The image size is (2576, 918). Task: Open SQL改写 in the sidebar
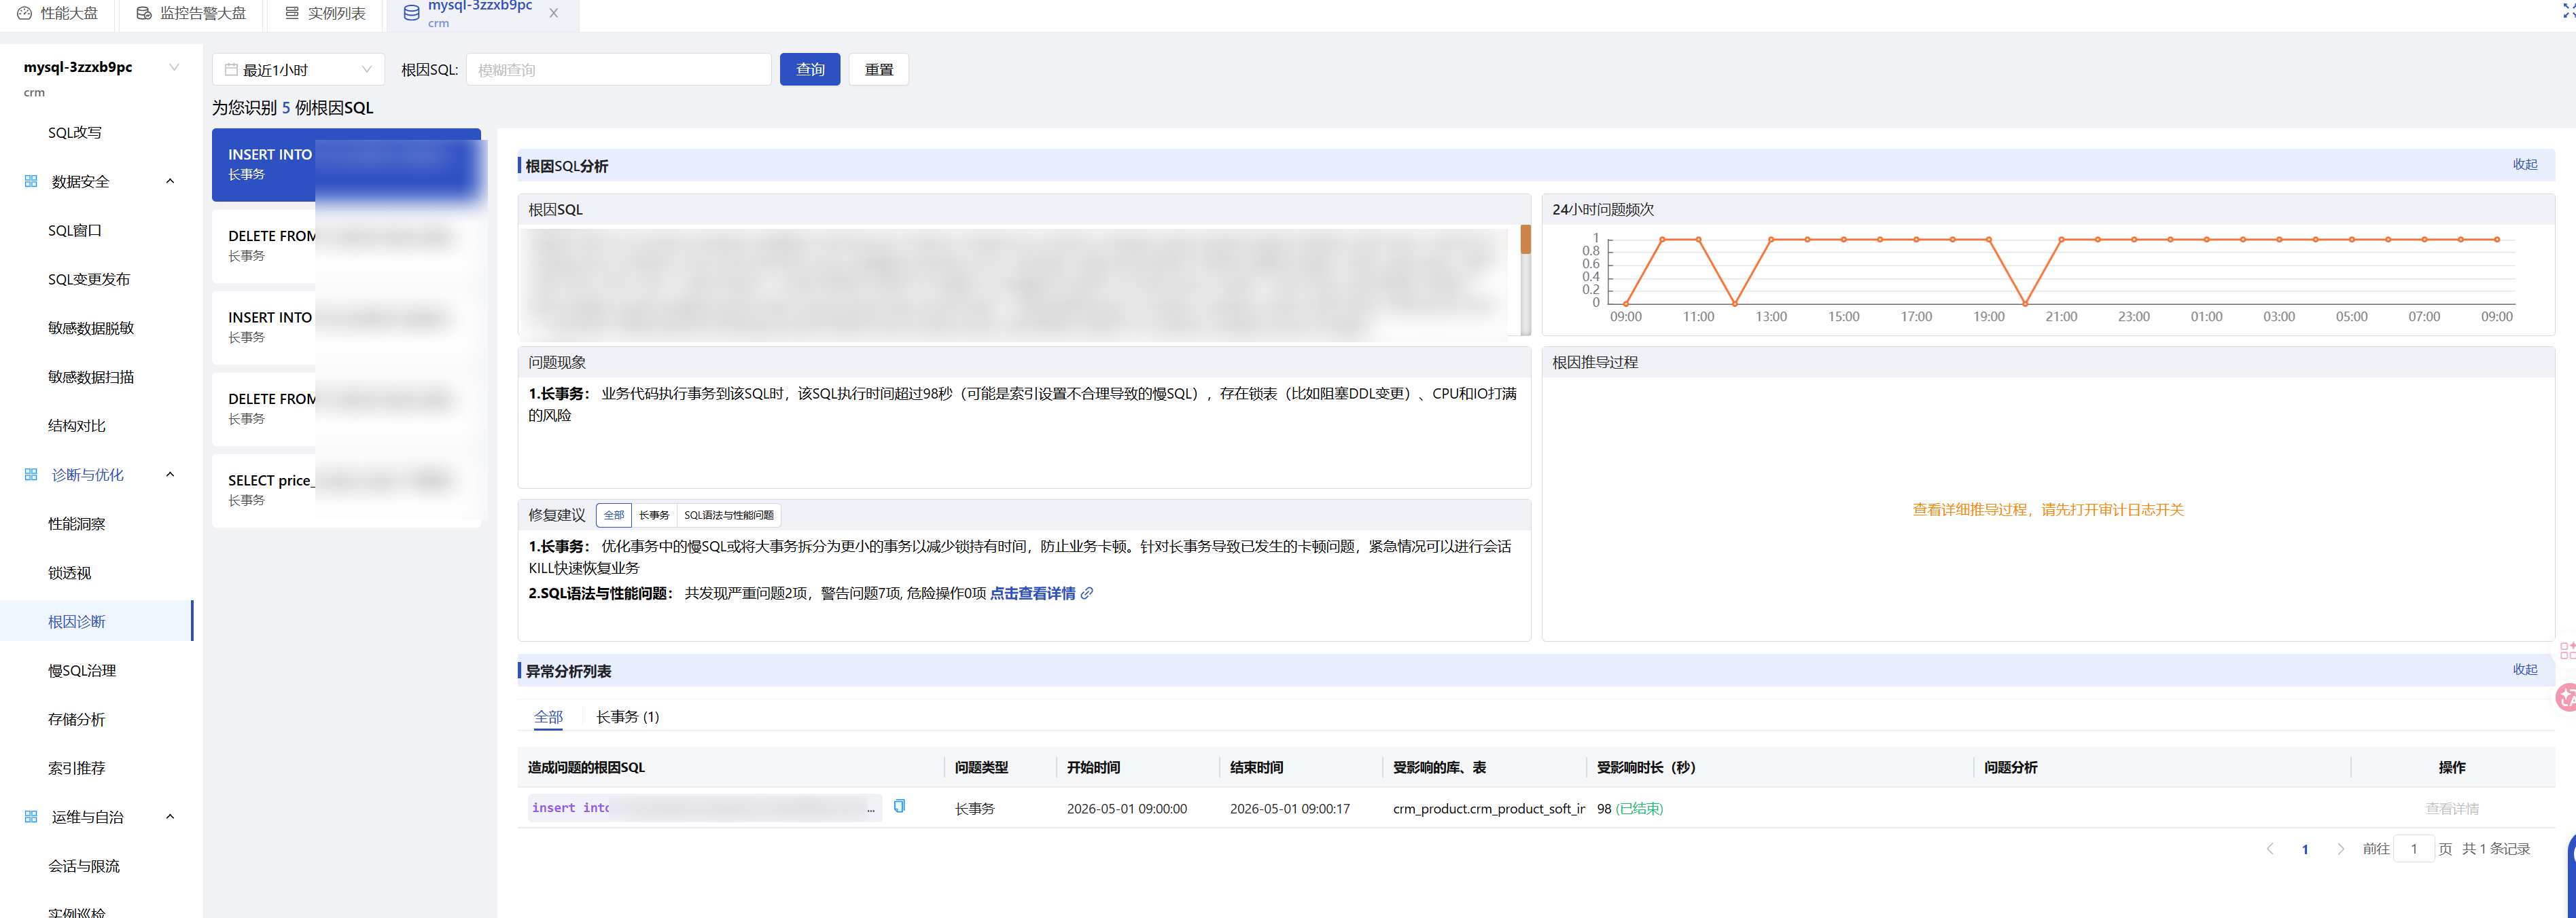pos(75,133)
